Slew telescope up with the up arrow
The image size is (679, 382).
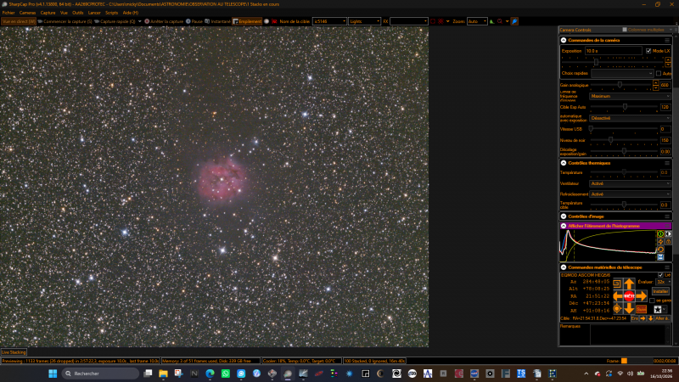[x=629, y=284]
